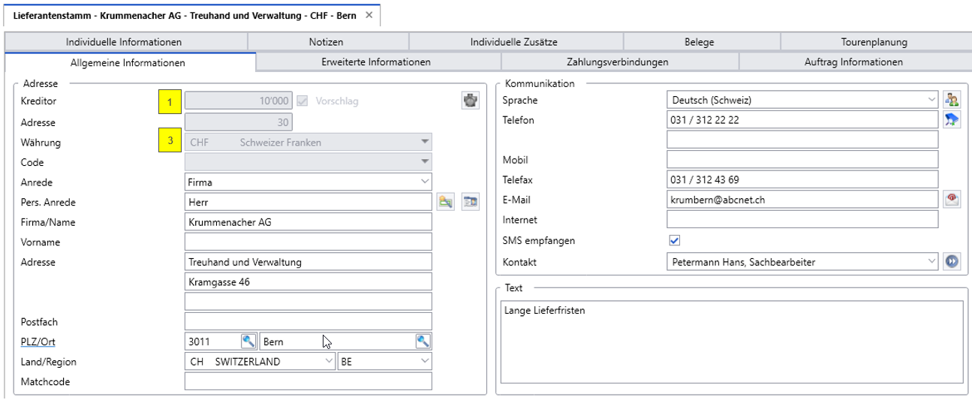The width and height of the screenshot is (972, 400).
Task: Open the Kontakt dropdown Petermann Hans
Action: click(x=802, y=262)
